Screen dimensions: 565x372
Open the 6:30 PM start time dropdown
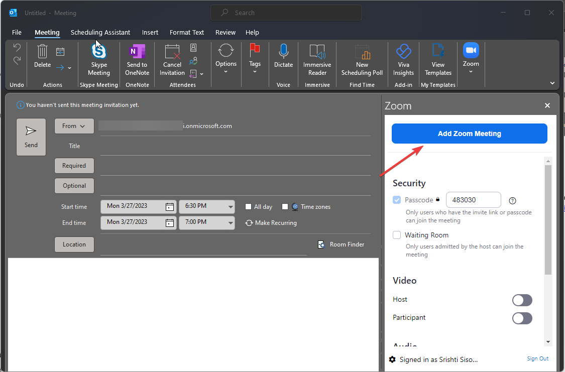[x=230, y=206]
